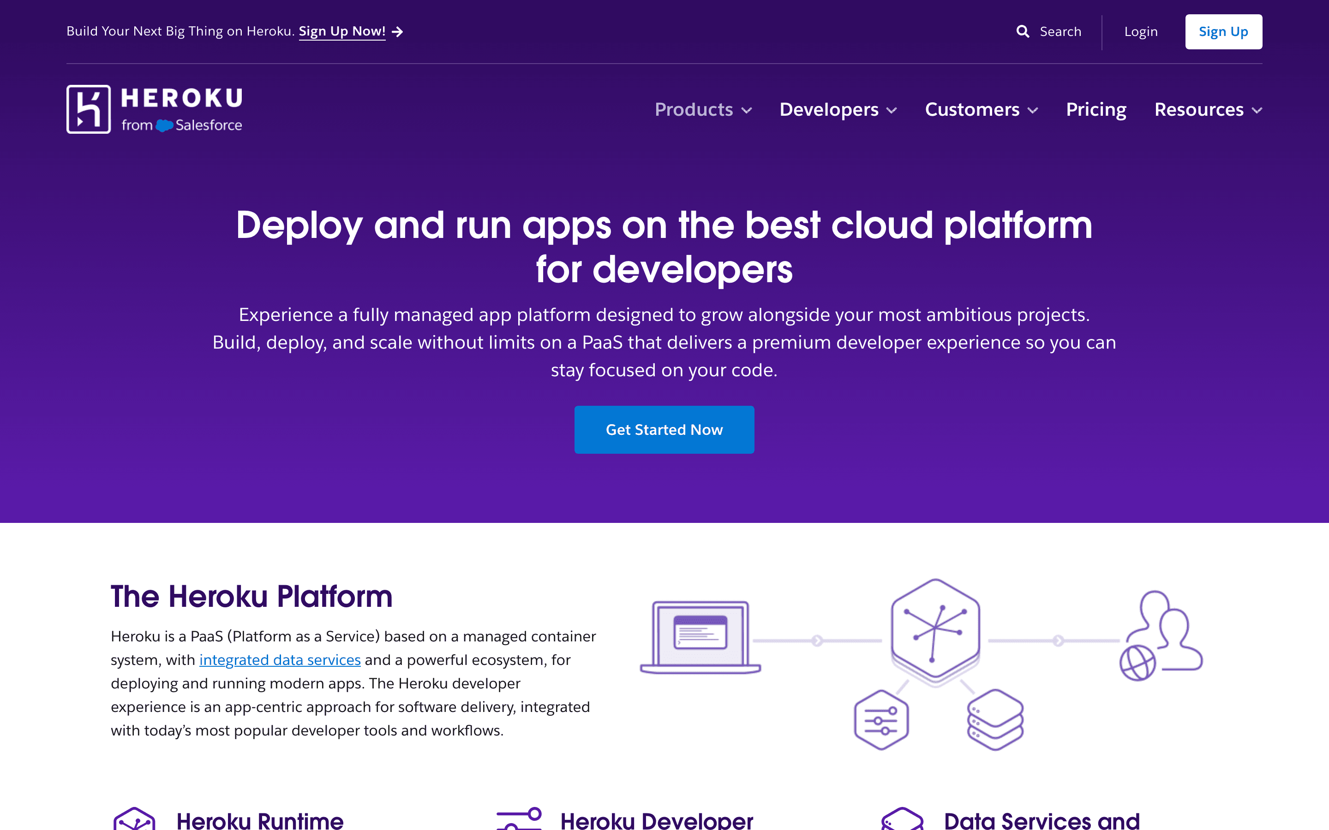Click the 'Build Your Next Big Thing' text
The width and height of the screenshot is (1329, 830).
181,31
